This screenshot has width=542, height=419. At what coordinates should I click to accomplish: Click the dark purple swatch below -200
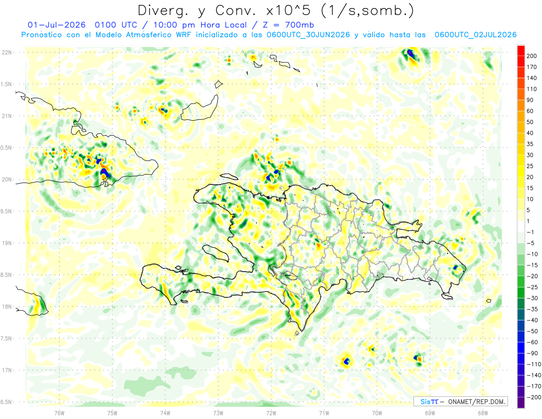[x=521, y=403]
